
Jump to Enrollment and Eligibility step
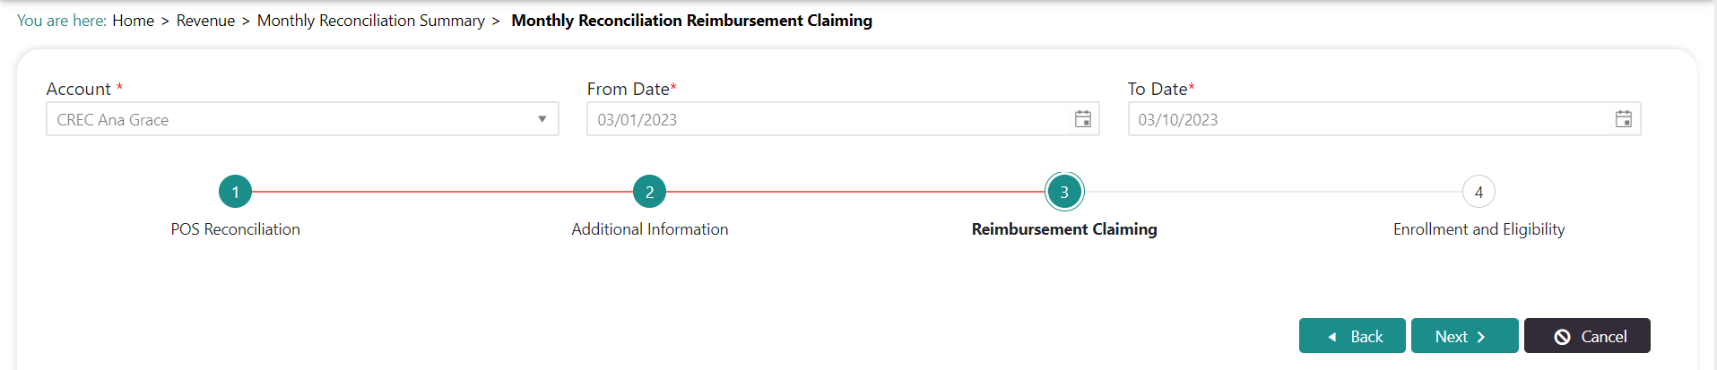tap(1479, 229)
